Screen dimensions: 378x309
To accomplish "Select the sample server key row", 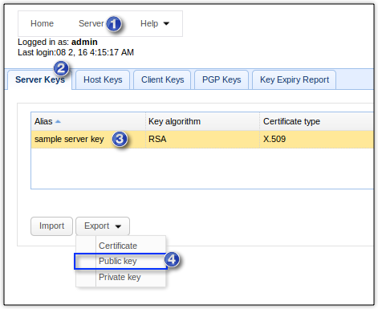I will tap(202, 139).
